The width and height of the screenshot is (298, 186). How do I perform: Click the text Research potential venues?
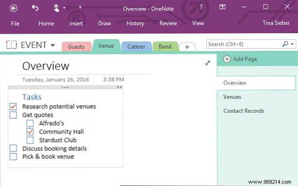click(59, 107)
